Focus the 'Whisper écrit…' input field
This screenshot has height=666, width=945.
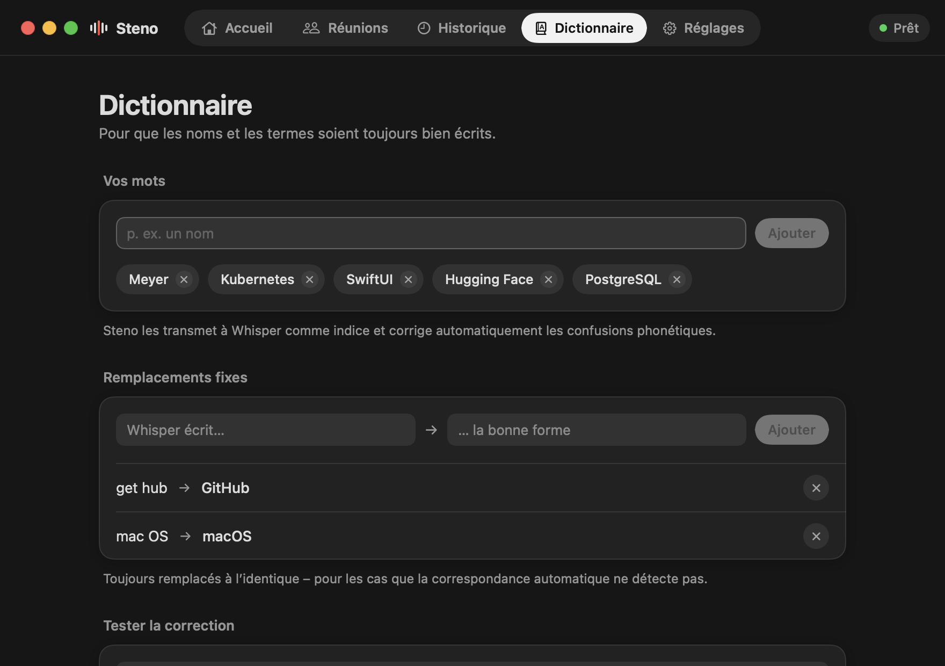266,430
